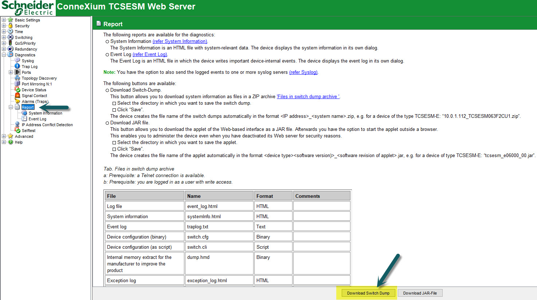
Task: Click the Switching crossed-arrows icon
Action: click(11, 37)
